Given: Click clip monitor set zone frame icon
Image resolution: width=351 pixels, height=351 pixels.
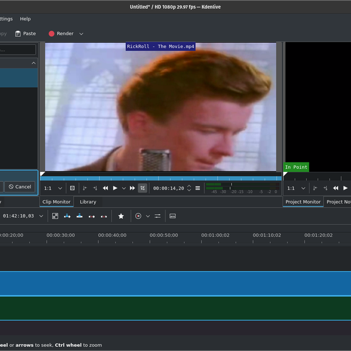Looking at the screenshot, I should pyautogui.click(x=73, y=188).
